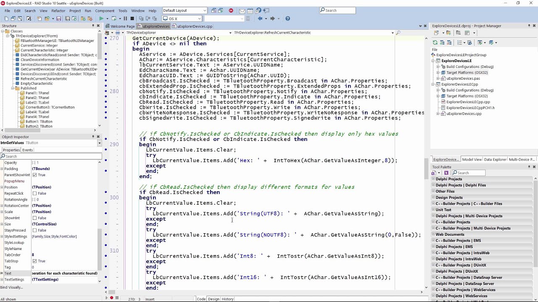
Task: Click the IDE Insight search box
Action: [x=338, y=10]
